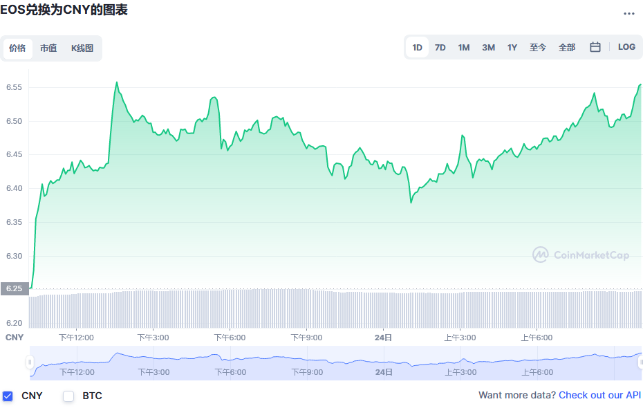This screenshot has height=415, width=643.
Task: Select the 价格 tab
Action: tap(18, 48)
